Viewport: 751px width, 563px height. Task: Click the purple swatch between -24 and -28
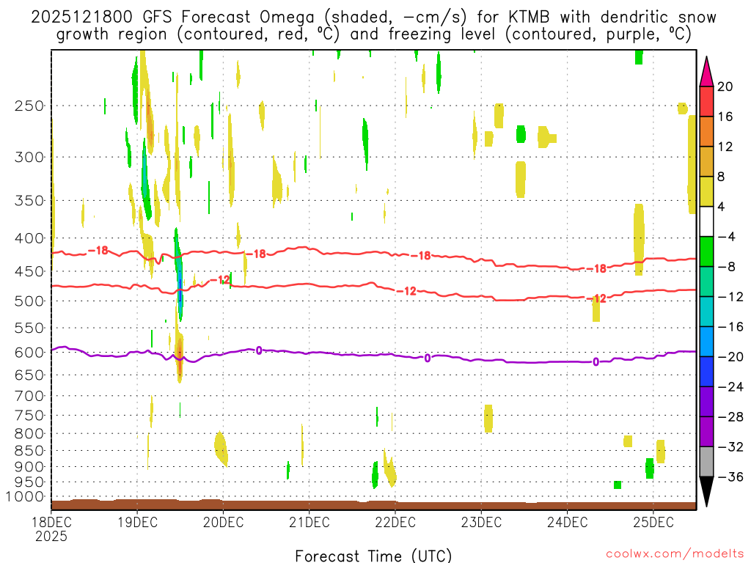[x=706, y=402]
